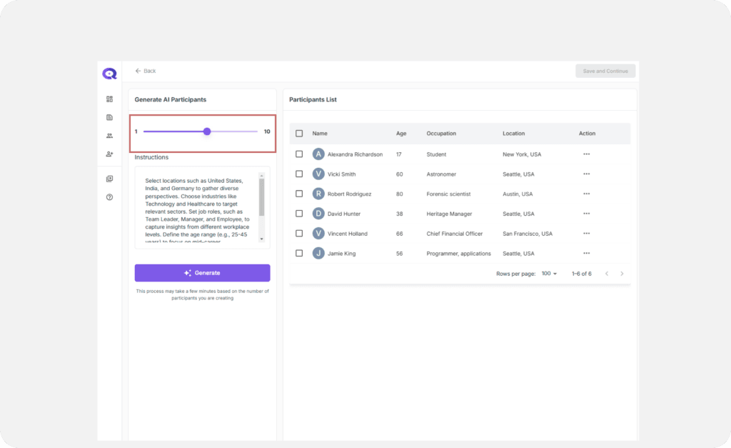Open actions menu for Vicki Smith
Image resolution: width=731 pixels, height=448 pixels.
(x=586, y=174)
